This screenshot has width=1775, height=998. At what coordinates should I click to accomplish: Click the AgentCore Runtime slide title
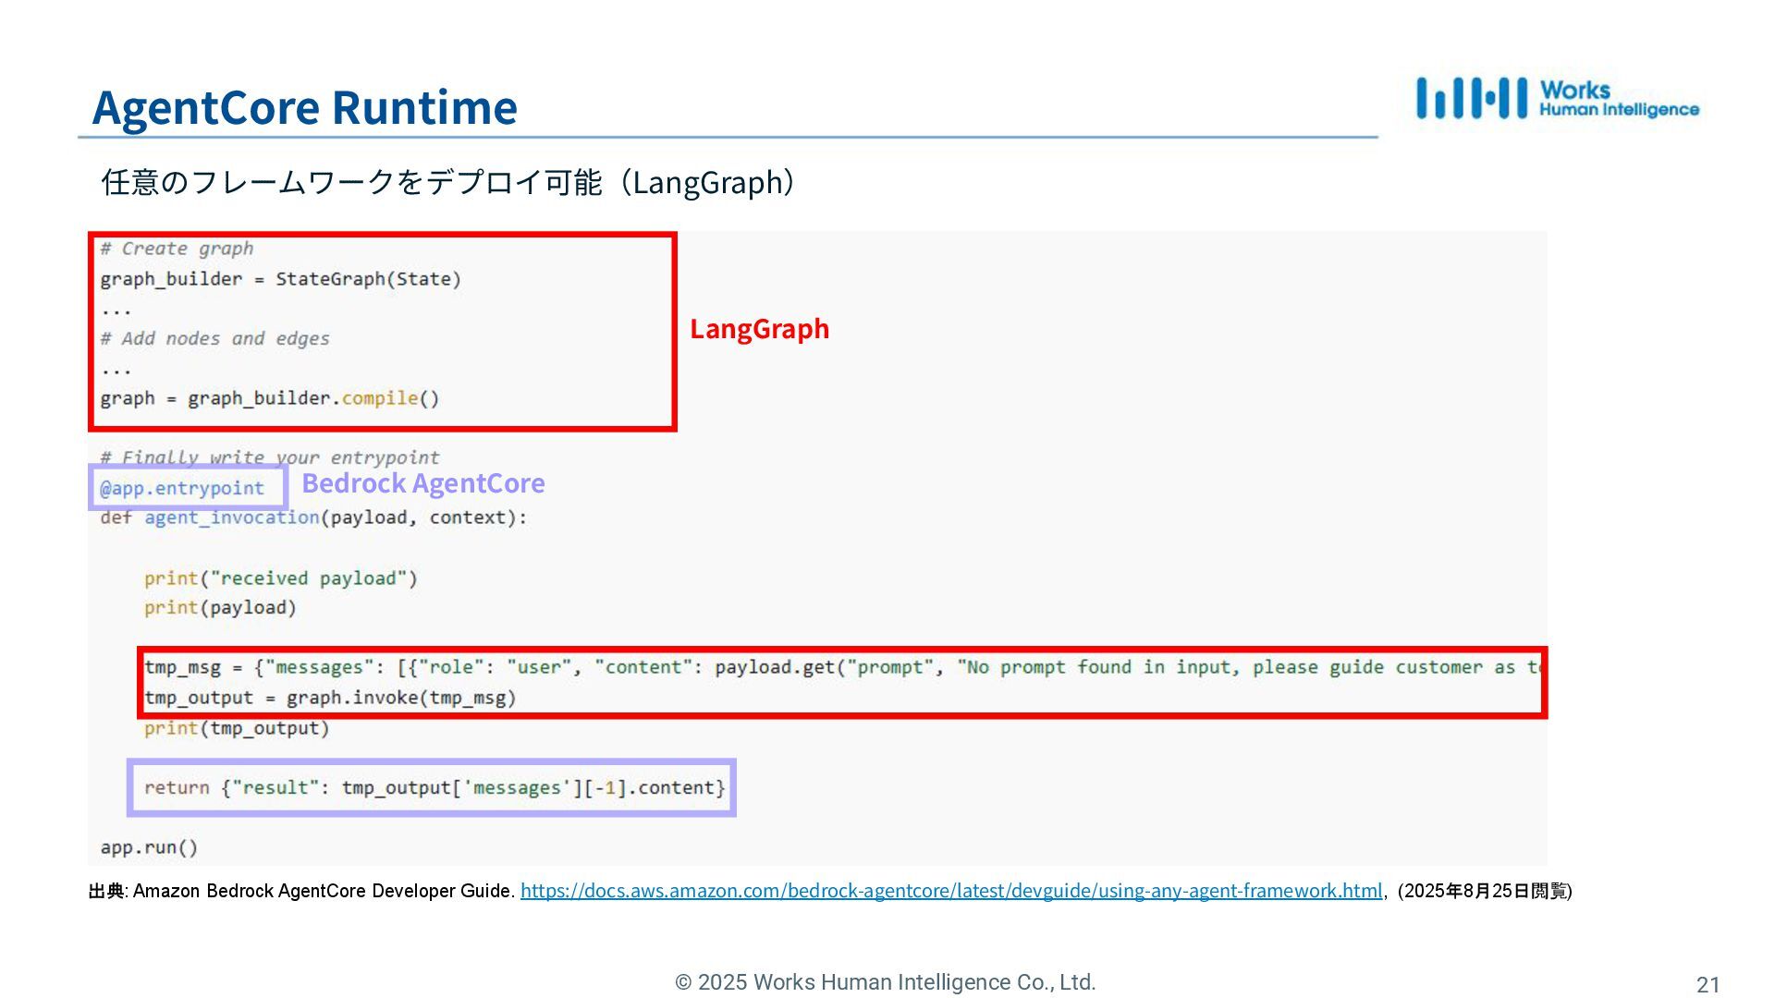[x=305, y=106]
